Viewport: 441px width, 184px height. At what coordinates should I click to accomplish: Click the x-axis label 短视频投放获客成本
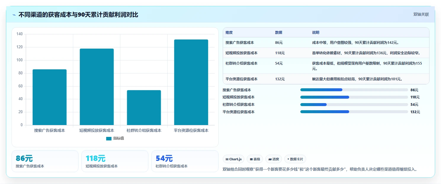[x=97, y=130]
